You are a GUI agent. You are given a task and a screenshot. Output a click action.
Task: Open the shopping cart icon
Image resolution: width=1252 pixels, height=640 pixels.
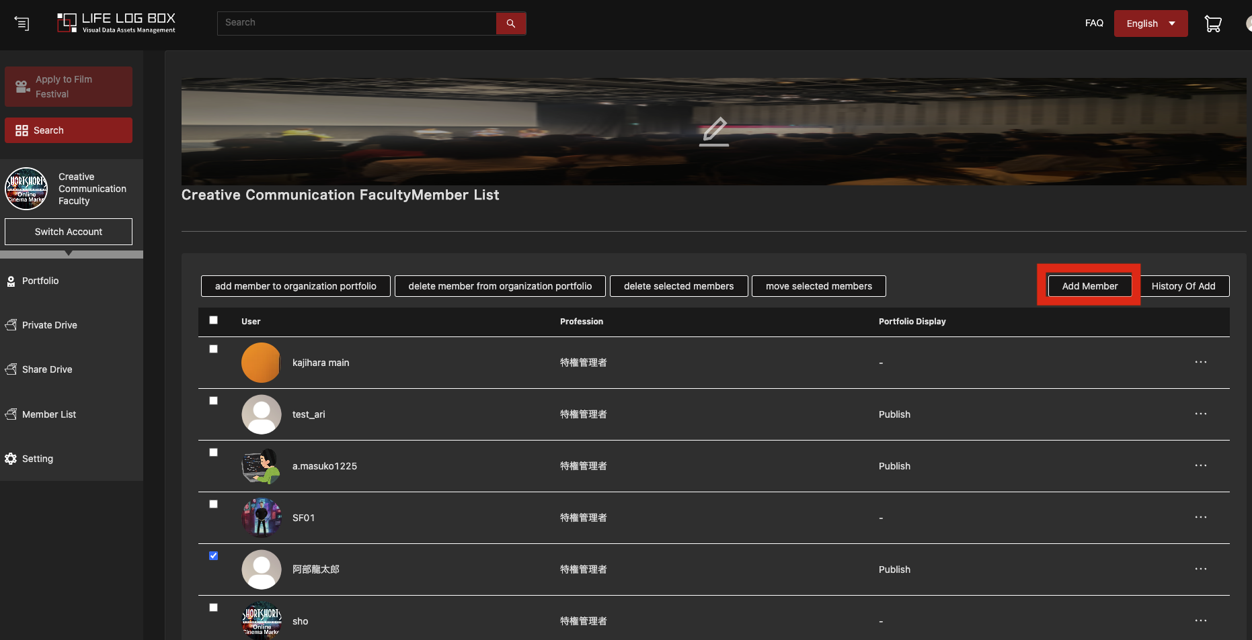pos(1212,24)
